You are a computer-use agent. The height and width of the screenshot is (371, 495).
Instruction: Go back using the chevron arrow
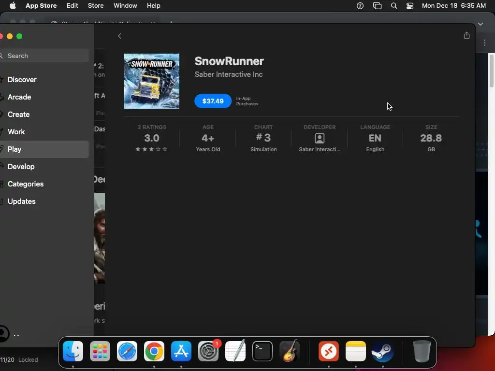coord(119,36)
